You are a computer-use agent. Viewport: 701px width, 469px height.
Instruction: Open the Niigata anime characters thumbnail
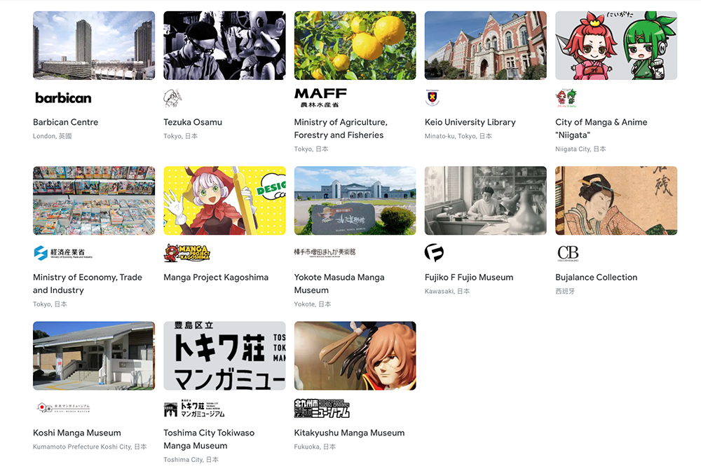click(x=616, y=46)
